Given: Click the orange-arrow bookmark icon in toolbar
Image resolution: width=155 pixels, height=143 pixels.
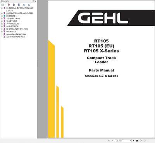Looking at the screenshot, I should (9, 5).
